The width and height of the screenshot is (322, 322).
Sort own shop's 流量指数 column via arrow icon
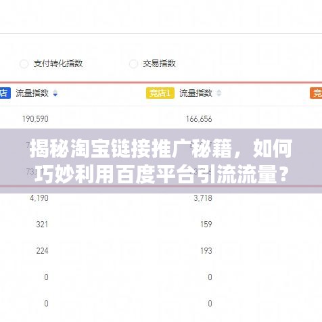(55, 93)
